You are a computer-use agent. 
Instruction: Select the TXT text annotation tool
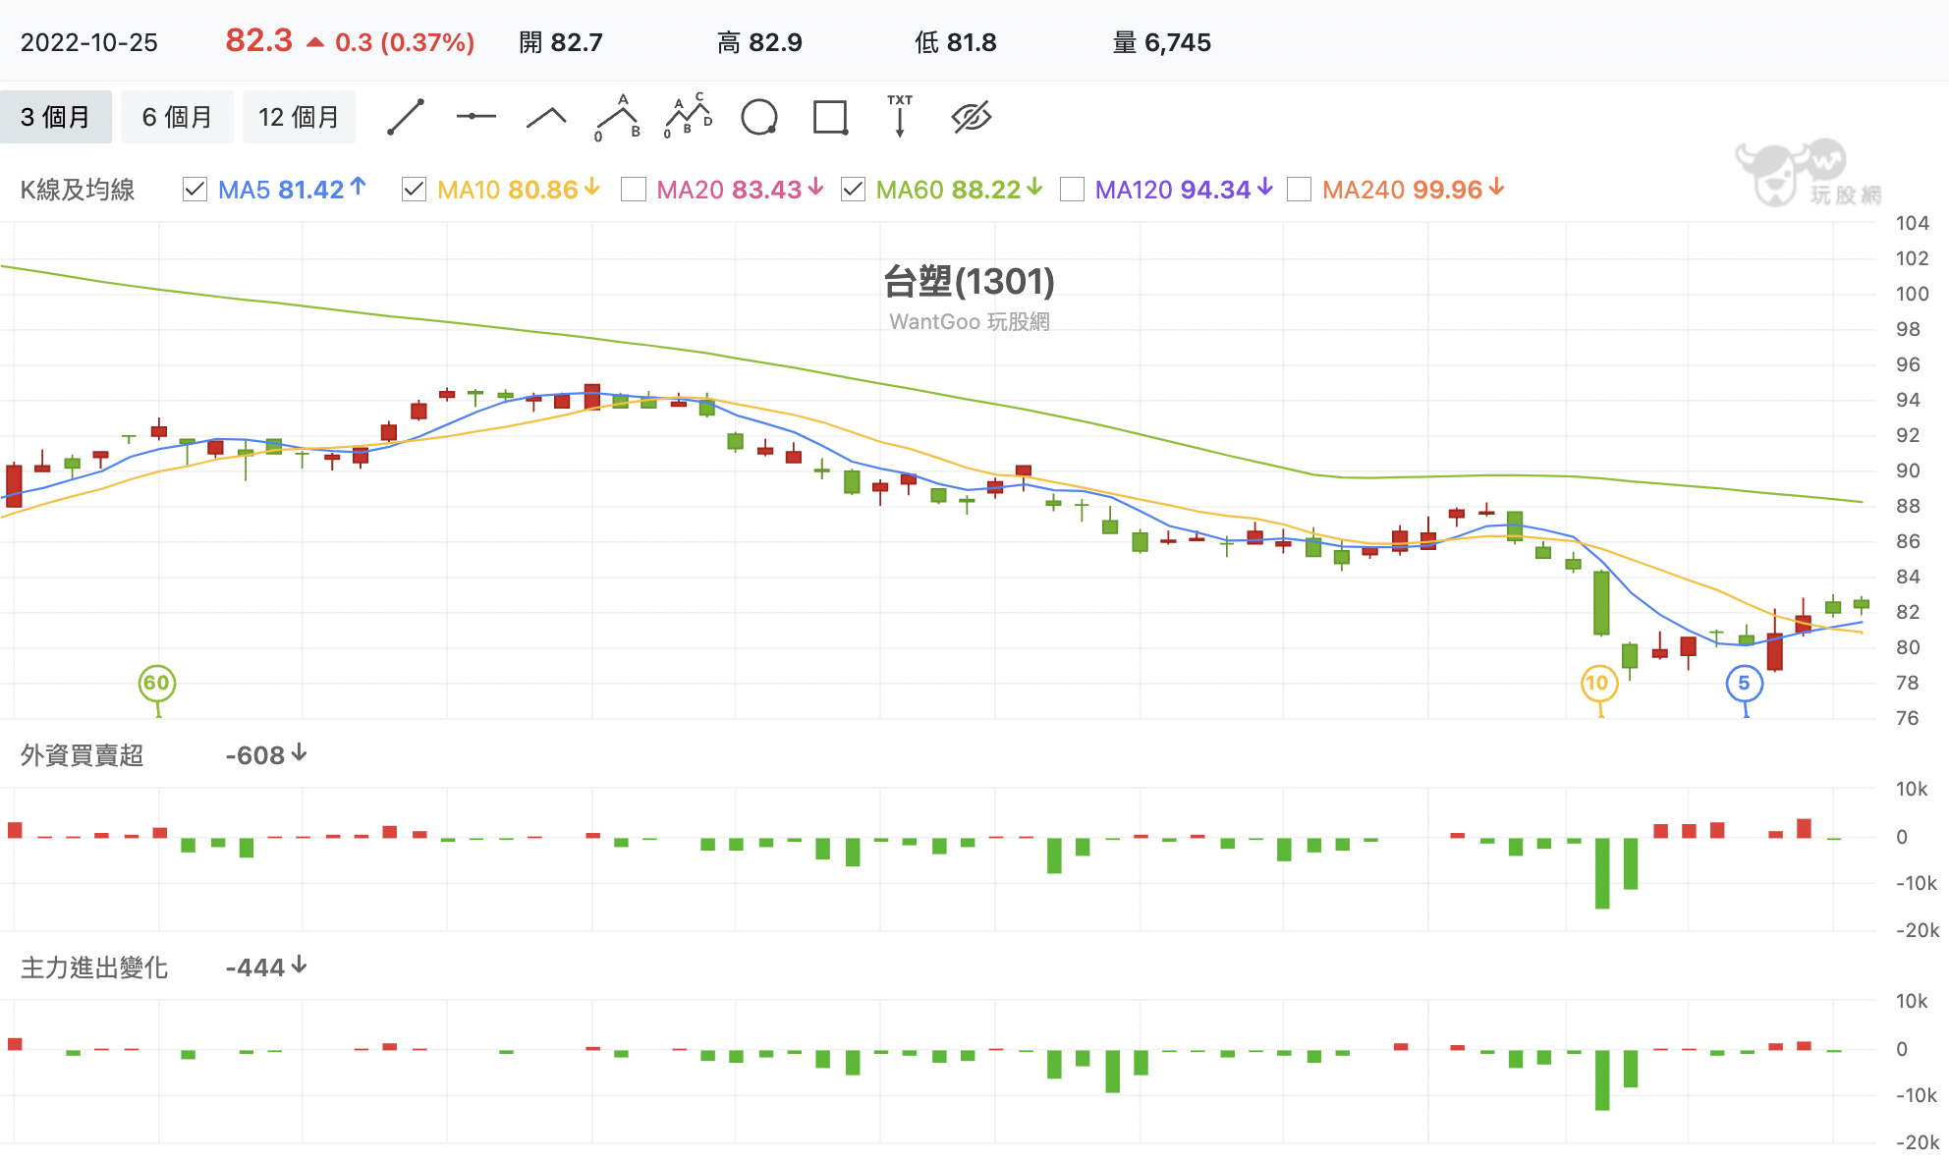(901, 116)
